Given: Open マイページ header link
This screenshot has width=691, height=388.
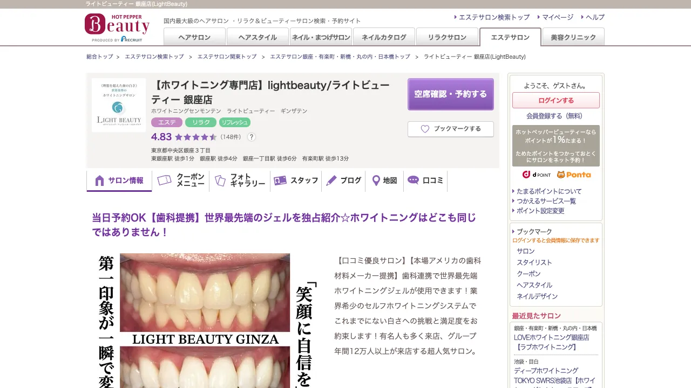Looking at the screenshot, I should coord(558,17).
